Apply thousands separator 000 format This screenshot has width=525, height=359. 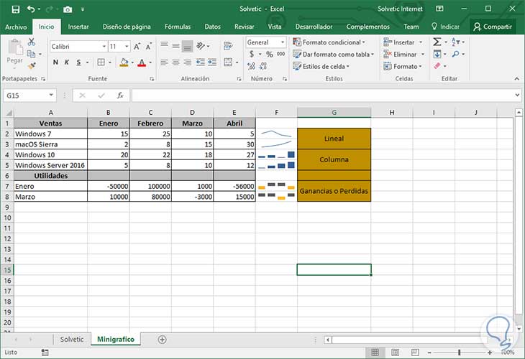point(281,54)
